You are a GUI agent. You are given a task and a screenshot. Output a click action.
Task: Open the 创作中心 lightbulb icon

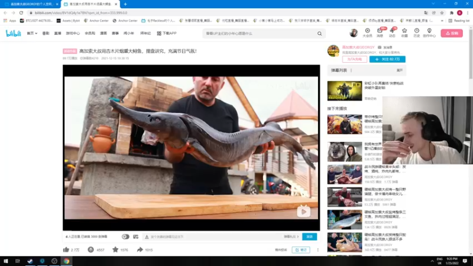coord(429,33)
